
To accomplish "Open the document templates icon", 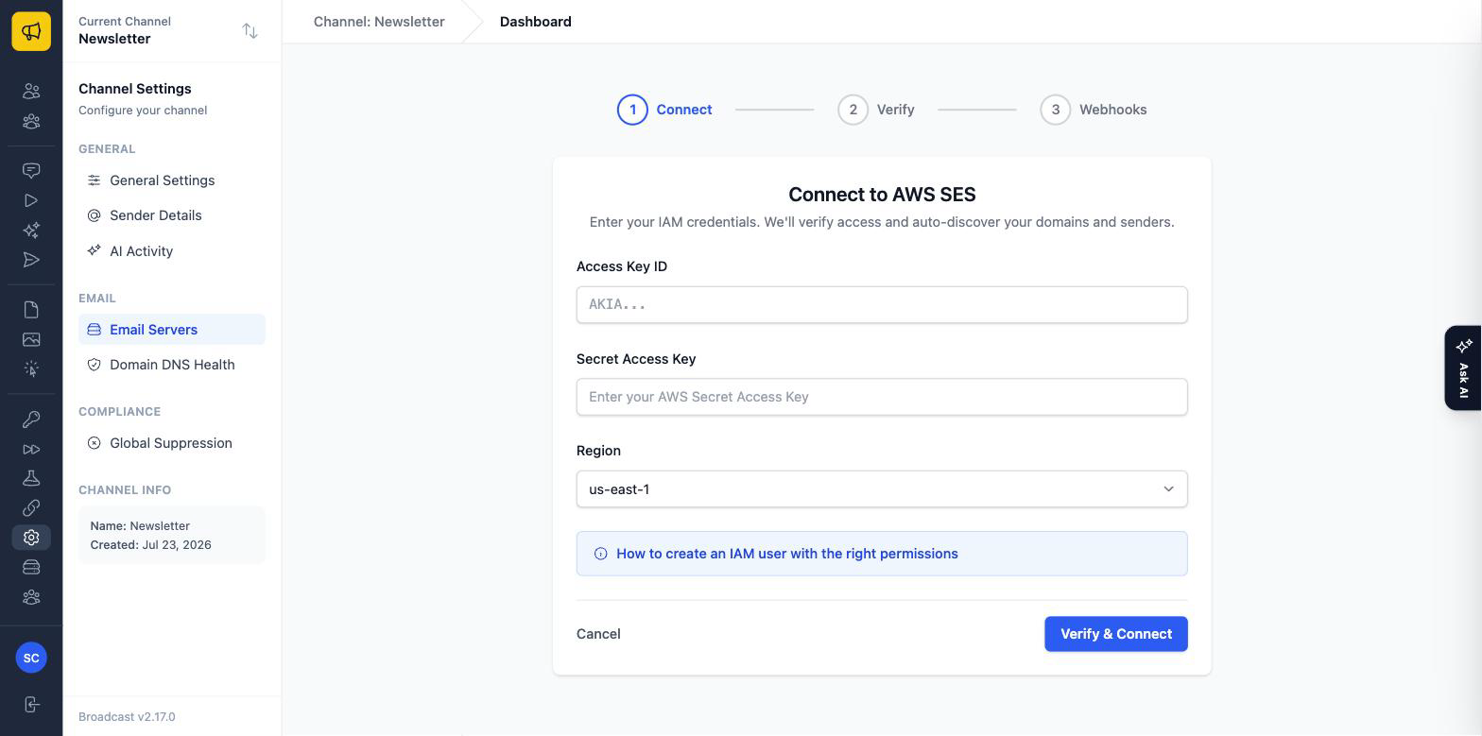I will [x=31, y=310].
